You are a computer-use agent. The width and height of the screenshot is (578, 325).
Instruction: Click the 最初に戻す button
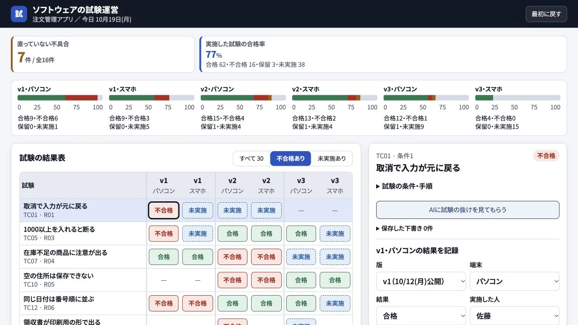point(546,14)
